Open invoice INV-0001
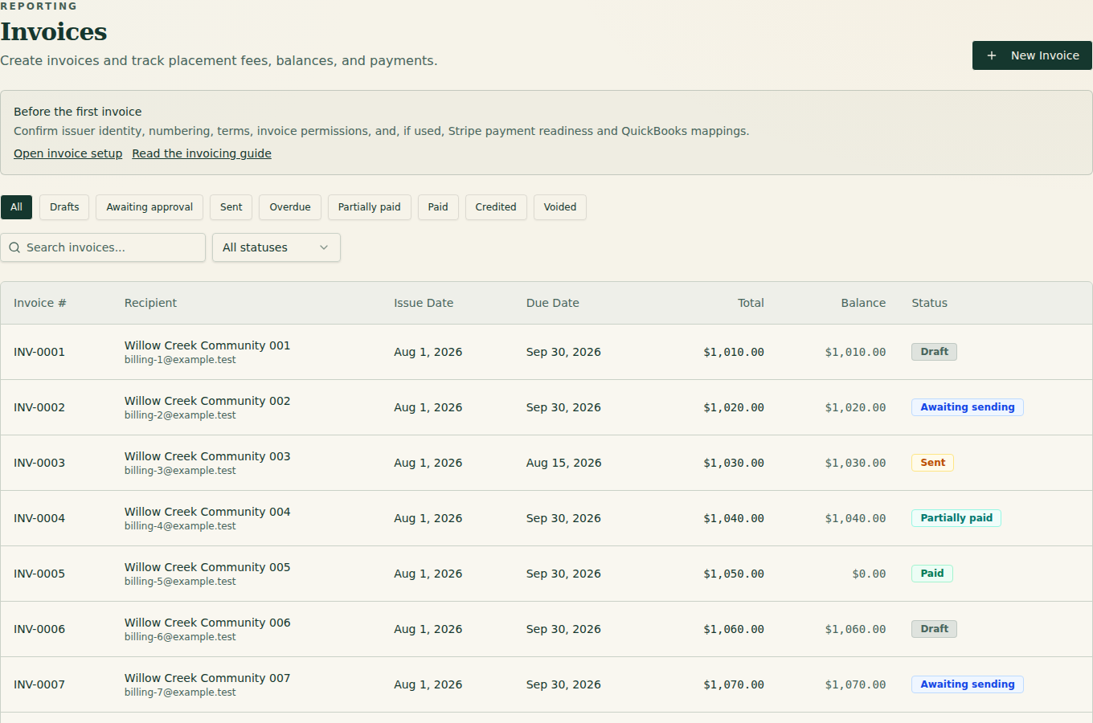 (39, 352)
